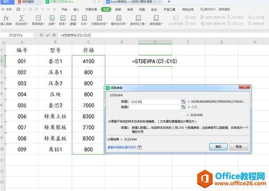Click the Insert Function (插入函数) ribbon icon

pos(6,18)
